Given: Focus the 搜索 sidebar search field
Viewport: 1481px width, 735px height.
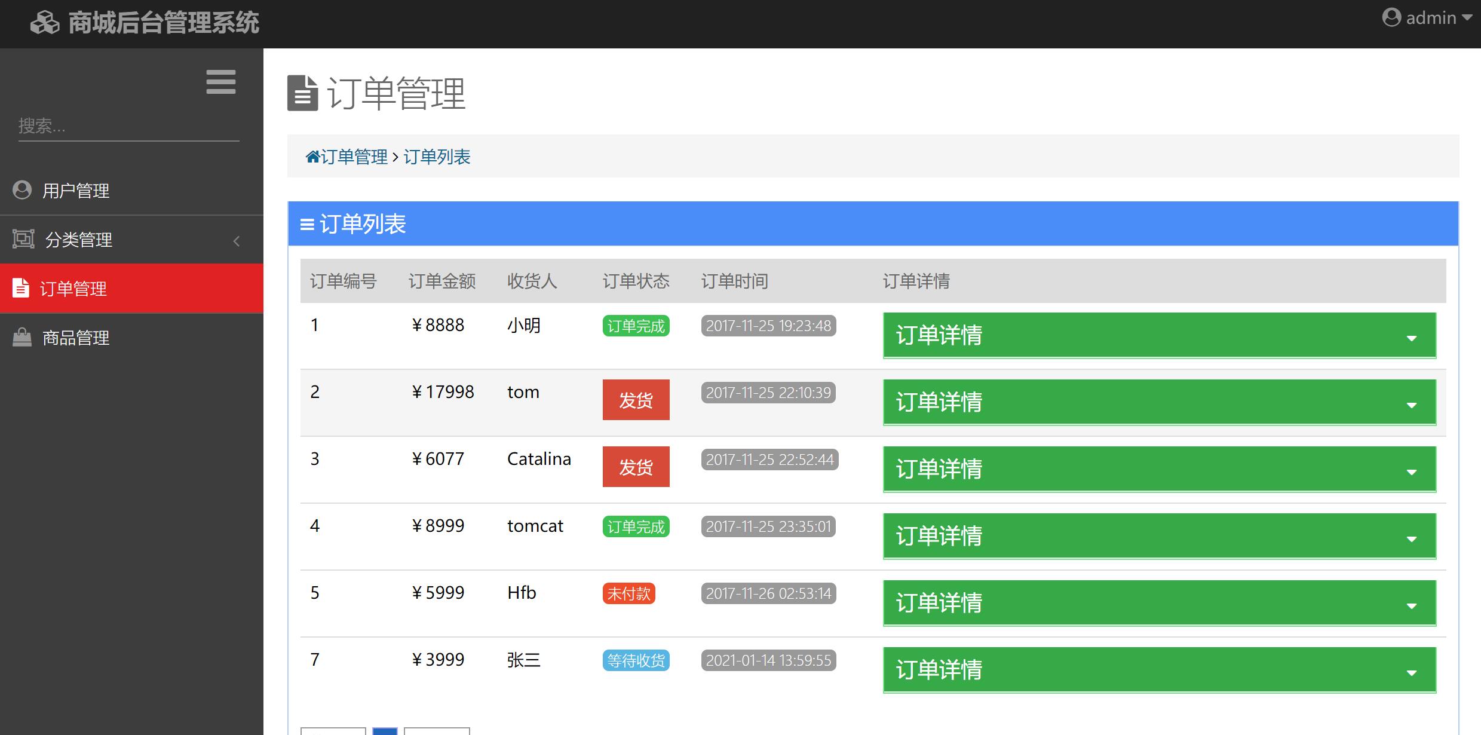Looking at the screenshot, I should (128, 126).
